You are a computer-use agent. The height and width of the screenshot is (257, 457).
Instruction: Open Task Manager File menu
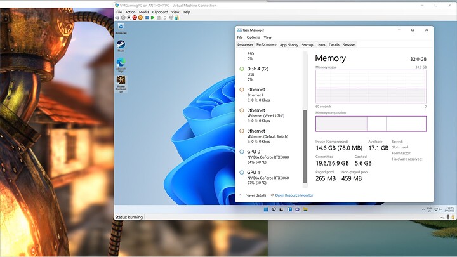tap(240, 37)
